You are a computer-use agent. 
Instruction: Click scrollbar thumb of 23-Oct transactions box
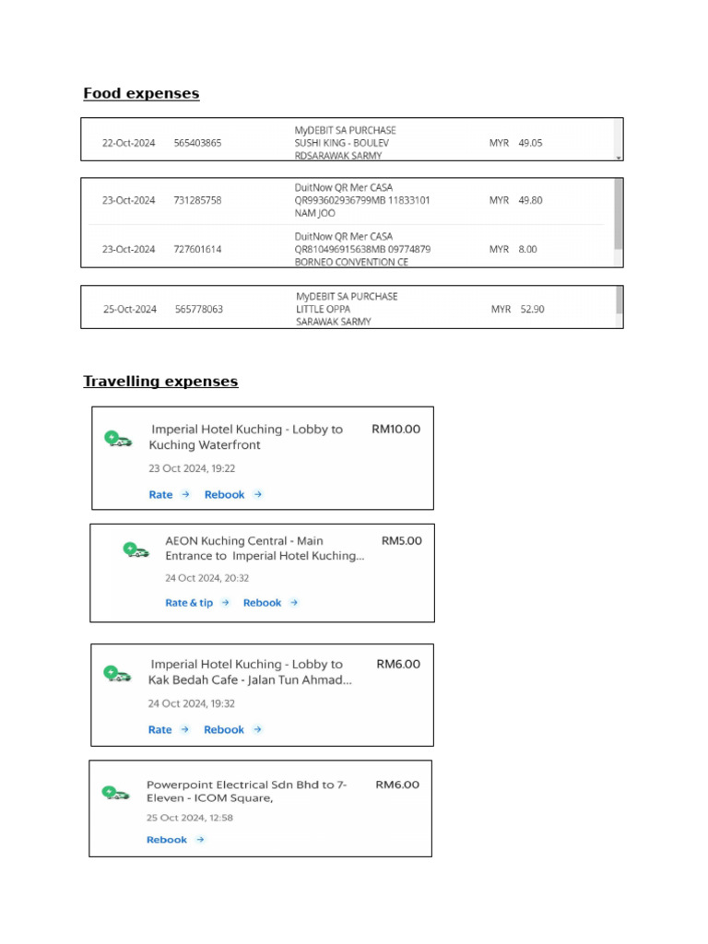(x=619, y=214)
